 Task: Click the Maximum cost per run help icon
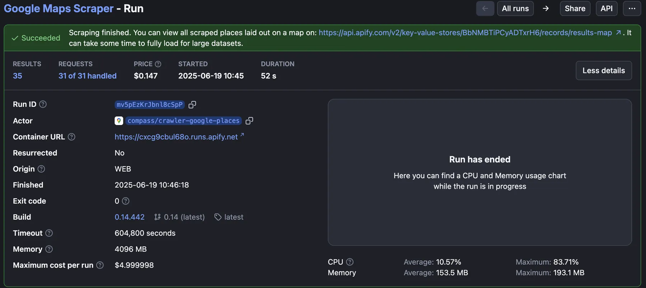tap(100, 265)
